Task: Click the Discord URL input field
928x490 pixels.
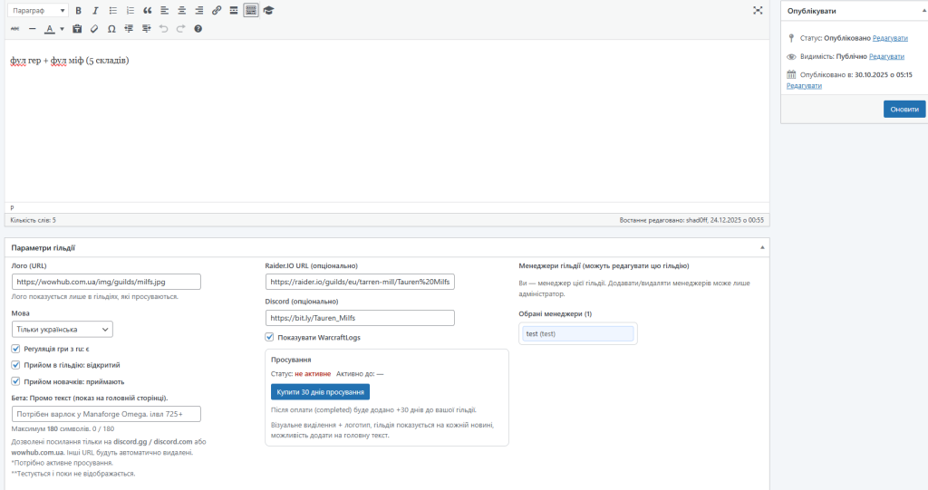Action: point(360,318)
